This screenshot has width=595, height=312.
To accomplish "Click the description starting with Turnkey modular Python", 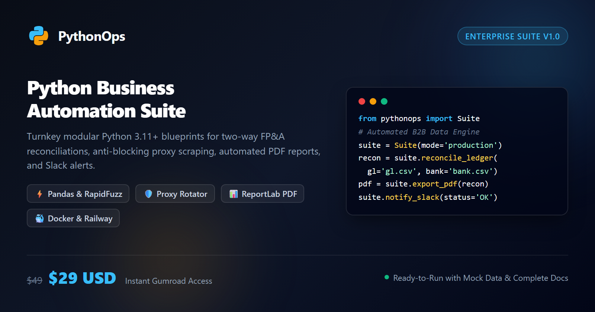I will pyautogui.click(x=174, y=151).
